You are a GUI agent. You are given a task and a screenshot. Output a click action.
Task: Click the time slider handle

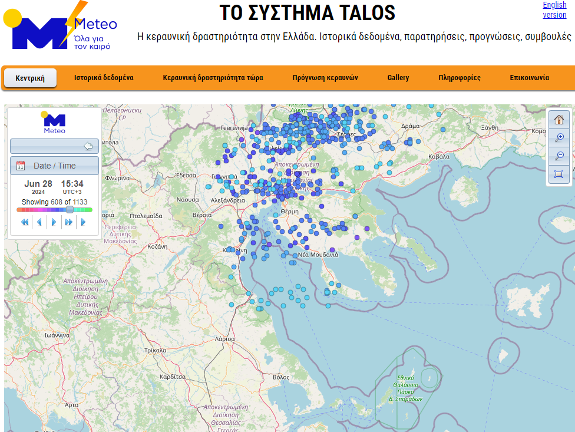point(70,210)
